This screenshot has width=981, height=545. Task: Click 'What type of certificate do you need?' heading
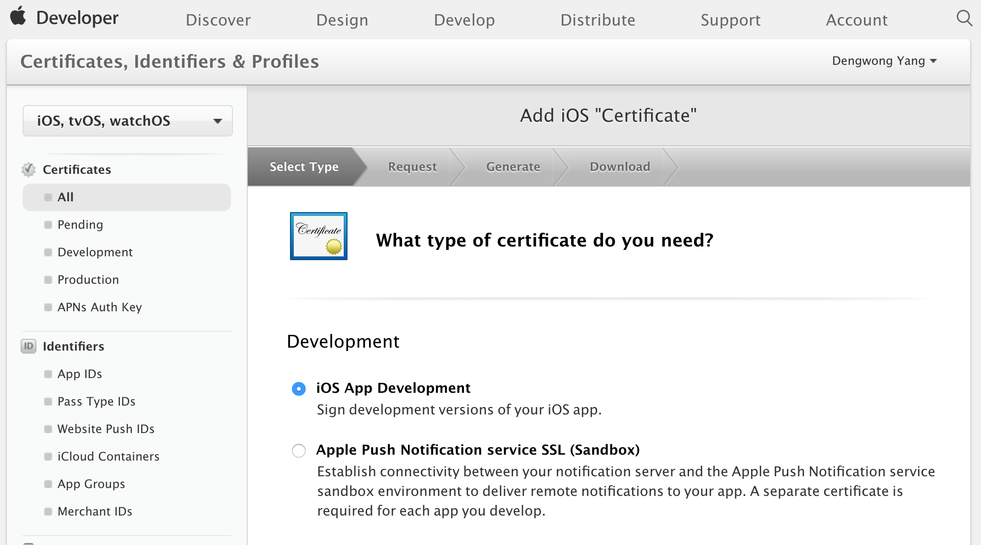[545, 240]
